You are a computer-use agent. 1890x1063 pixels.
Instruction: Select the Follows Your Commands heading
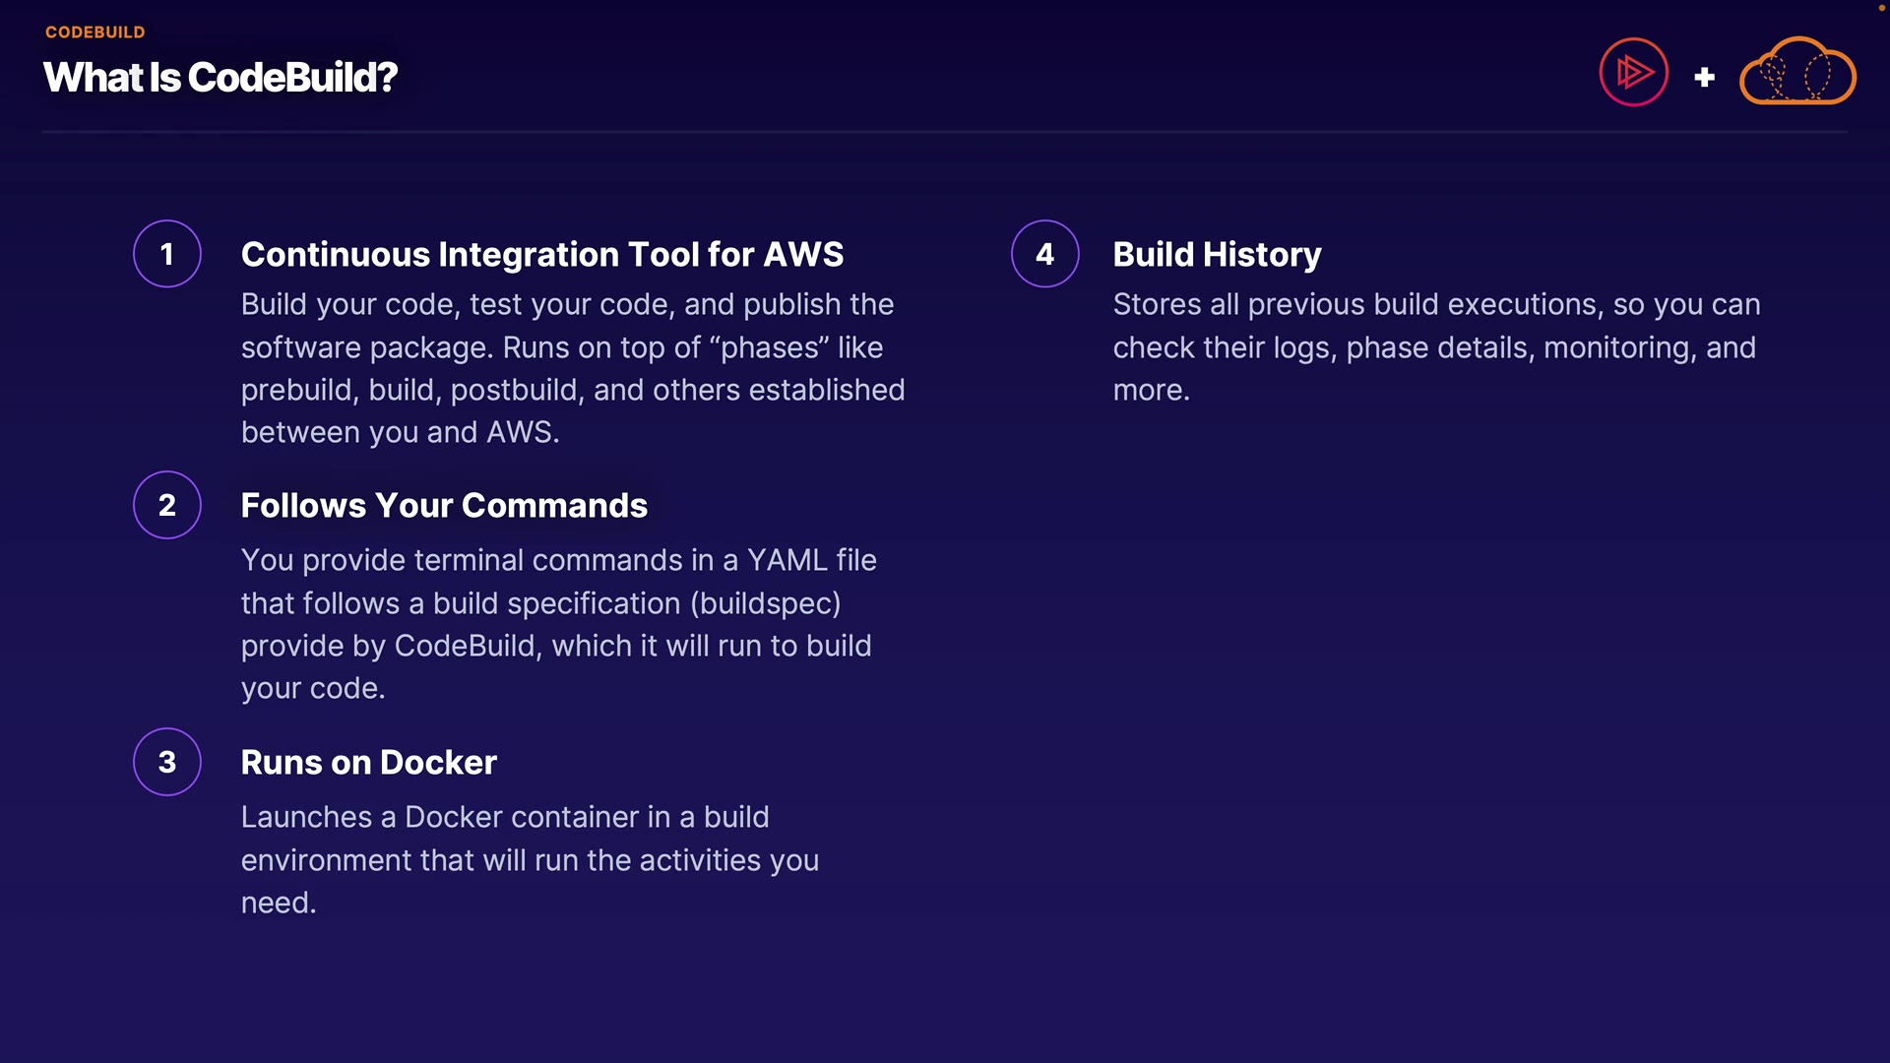444,505
